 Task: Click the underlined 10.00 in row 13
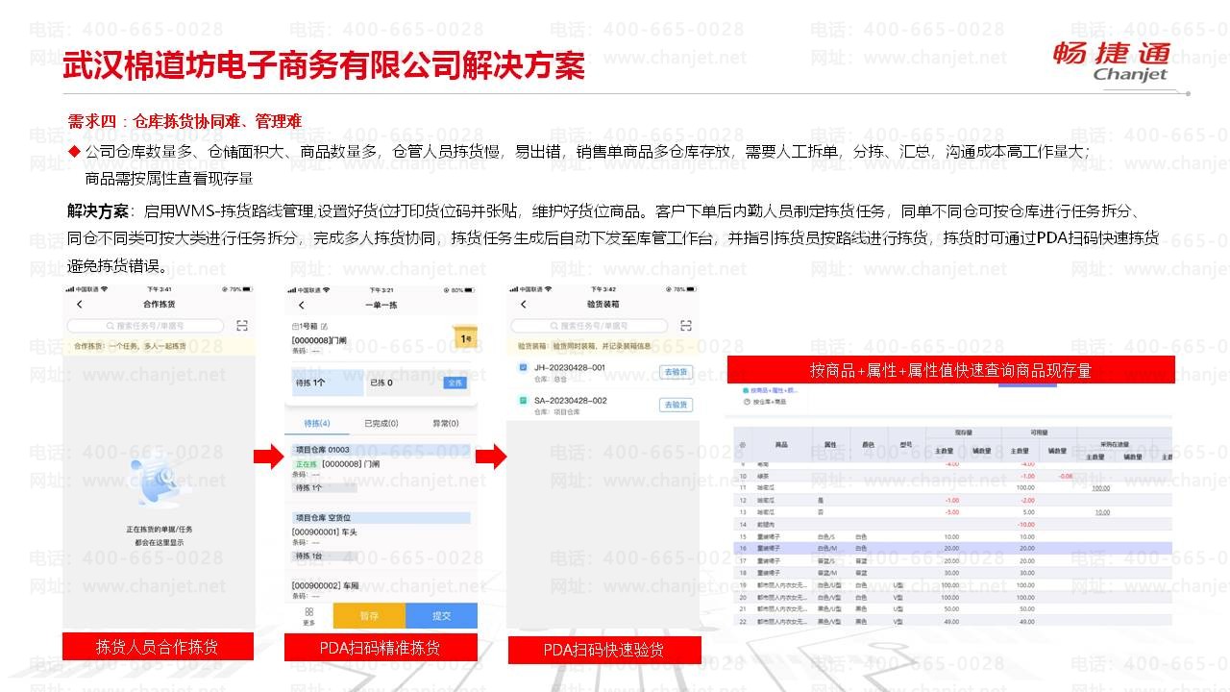click(1104, 512)
